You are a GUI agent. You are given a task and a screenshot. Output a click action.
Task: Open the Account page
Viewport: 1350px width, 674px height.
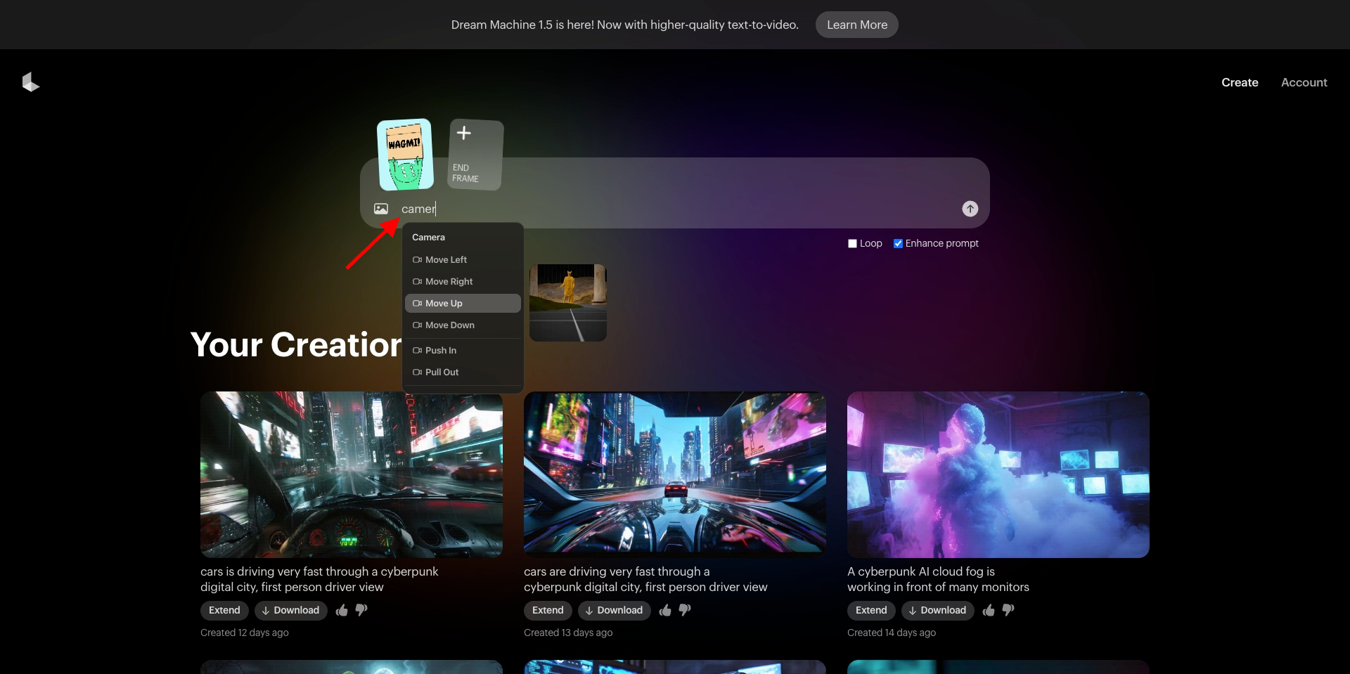tap(1304, 82)
